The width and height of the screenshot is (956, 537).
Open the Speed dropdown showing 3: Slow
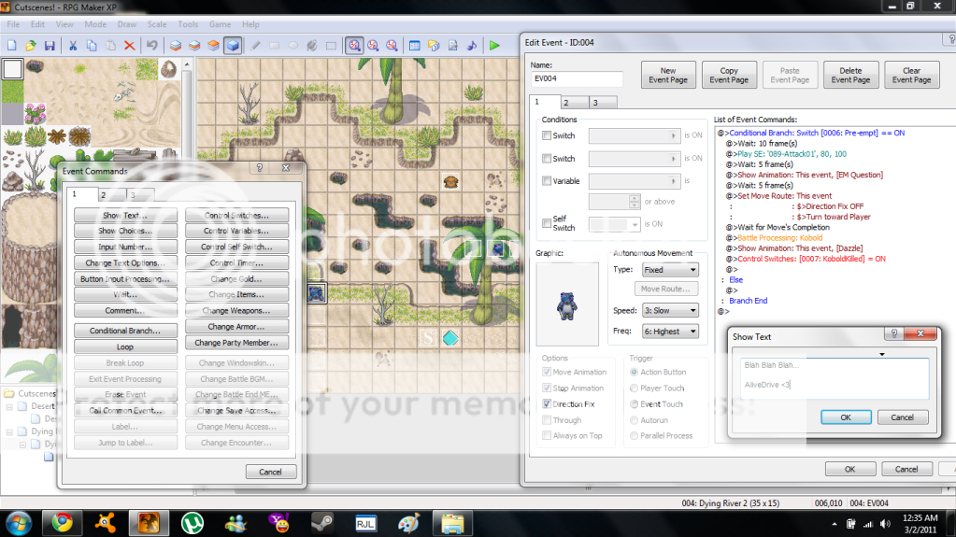670,310
